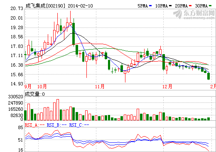Click the RSI_B:-- indicator label

click(56, 125)
